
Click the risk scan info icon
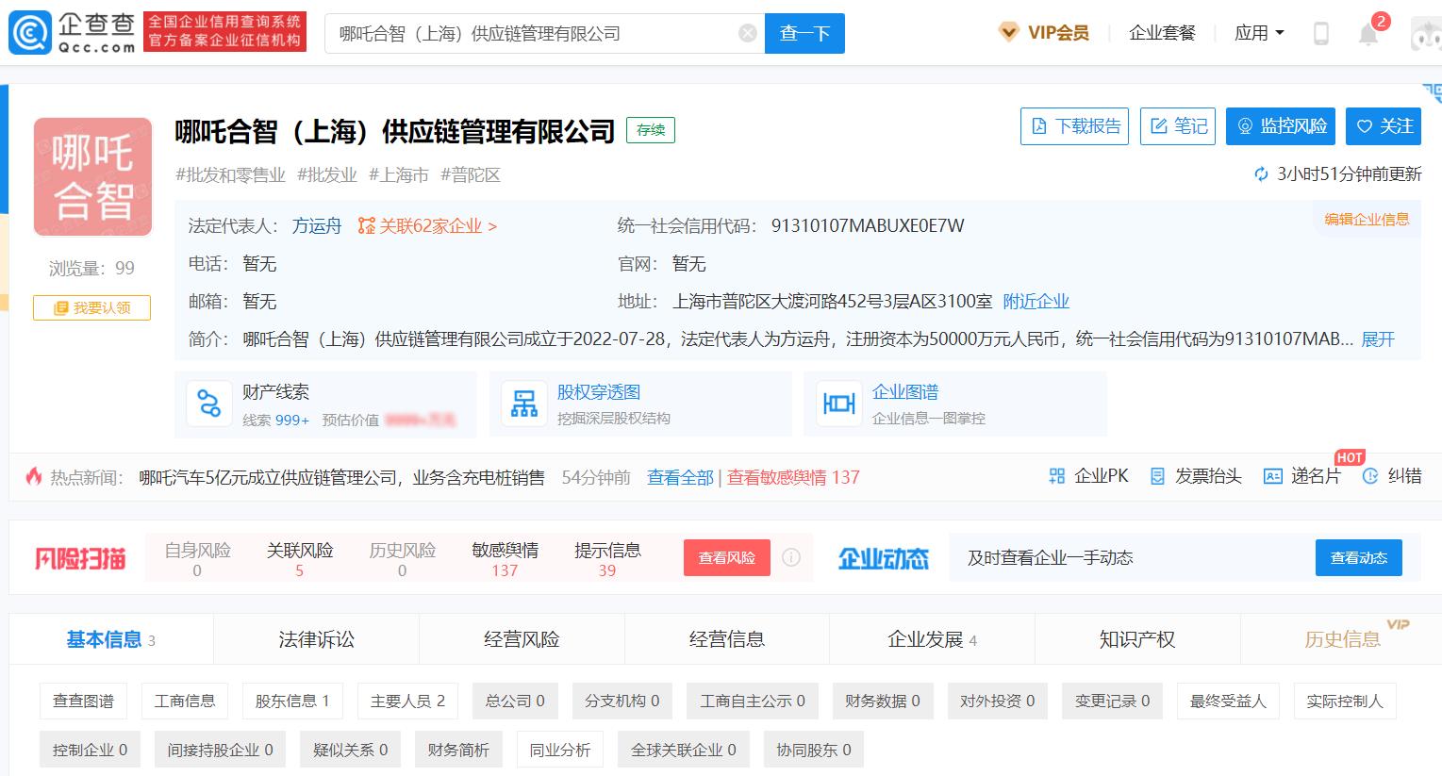click(791, 557)
